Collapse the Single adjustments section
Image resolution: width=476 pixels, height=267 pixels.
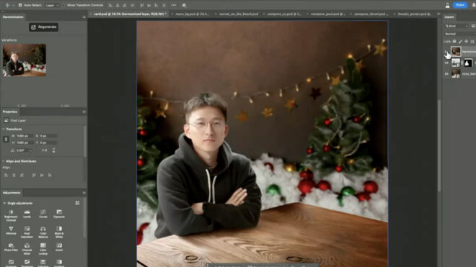coord(4,203)
